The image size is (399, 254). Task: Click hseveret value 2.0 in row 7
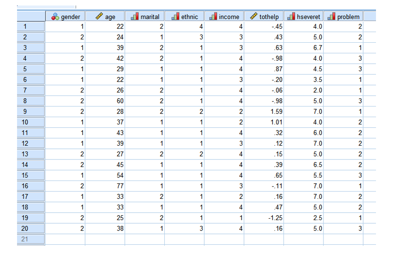pos(318,90)
